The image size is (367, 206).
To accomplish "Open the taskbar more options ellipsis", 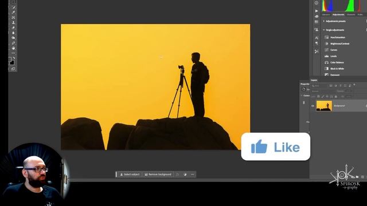I will click(193, 175).
